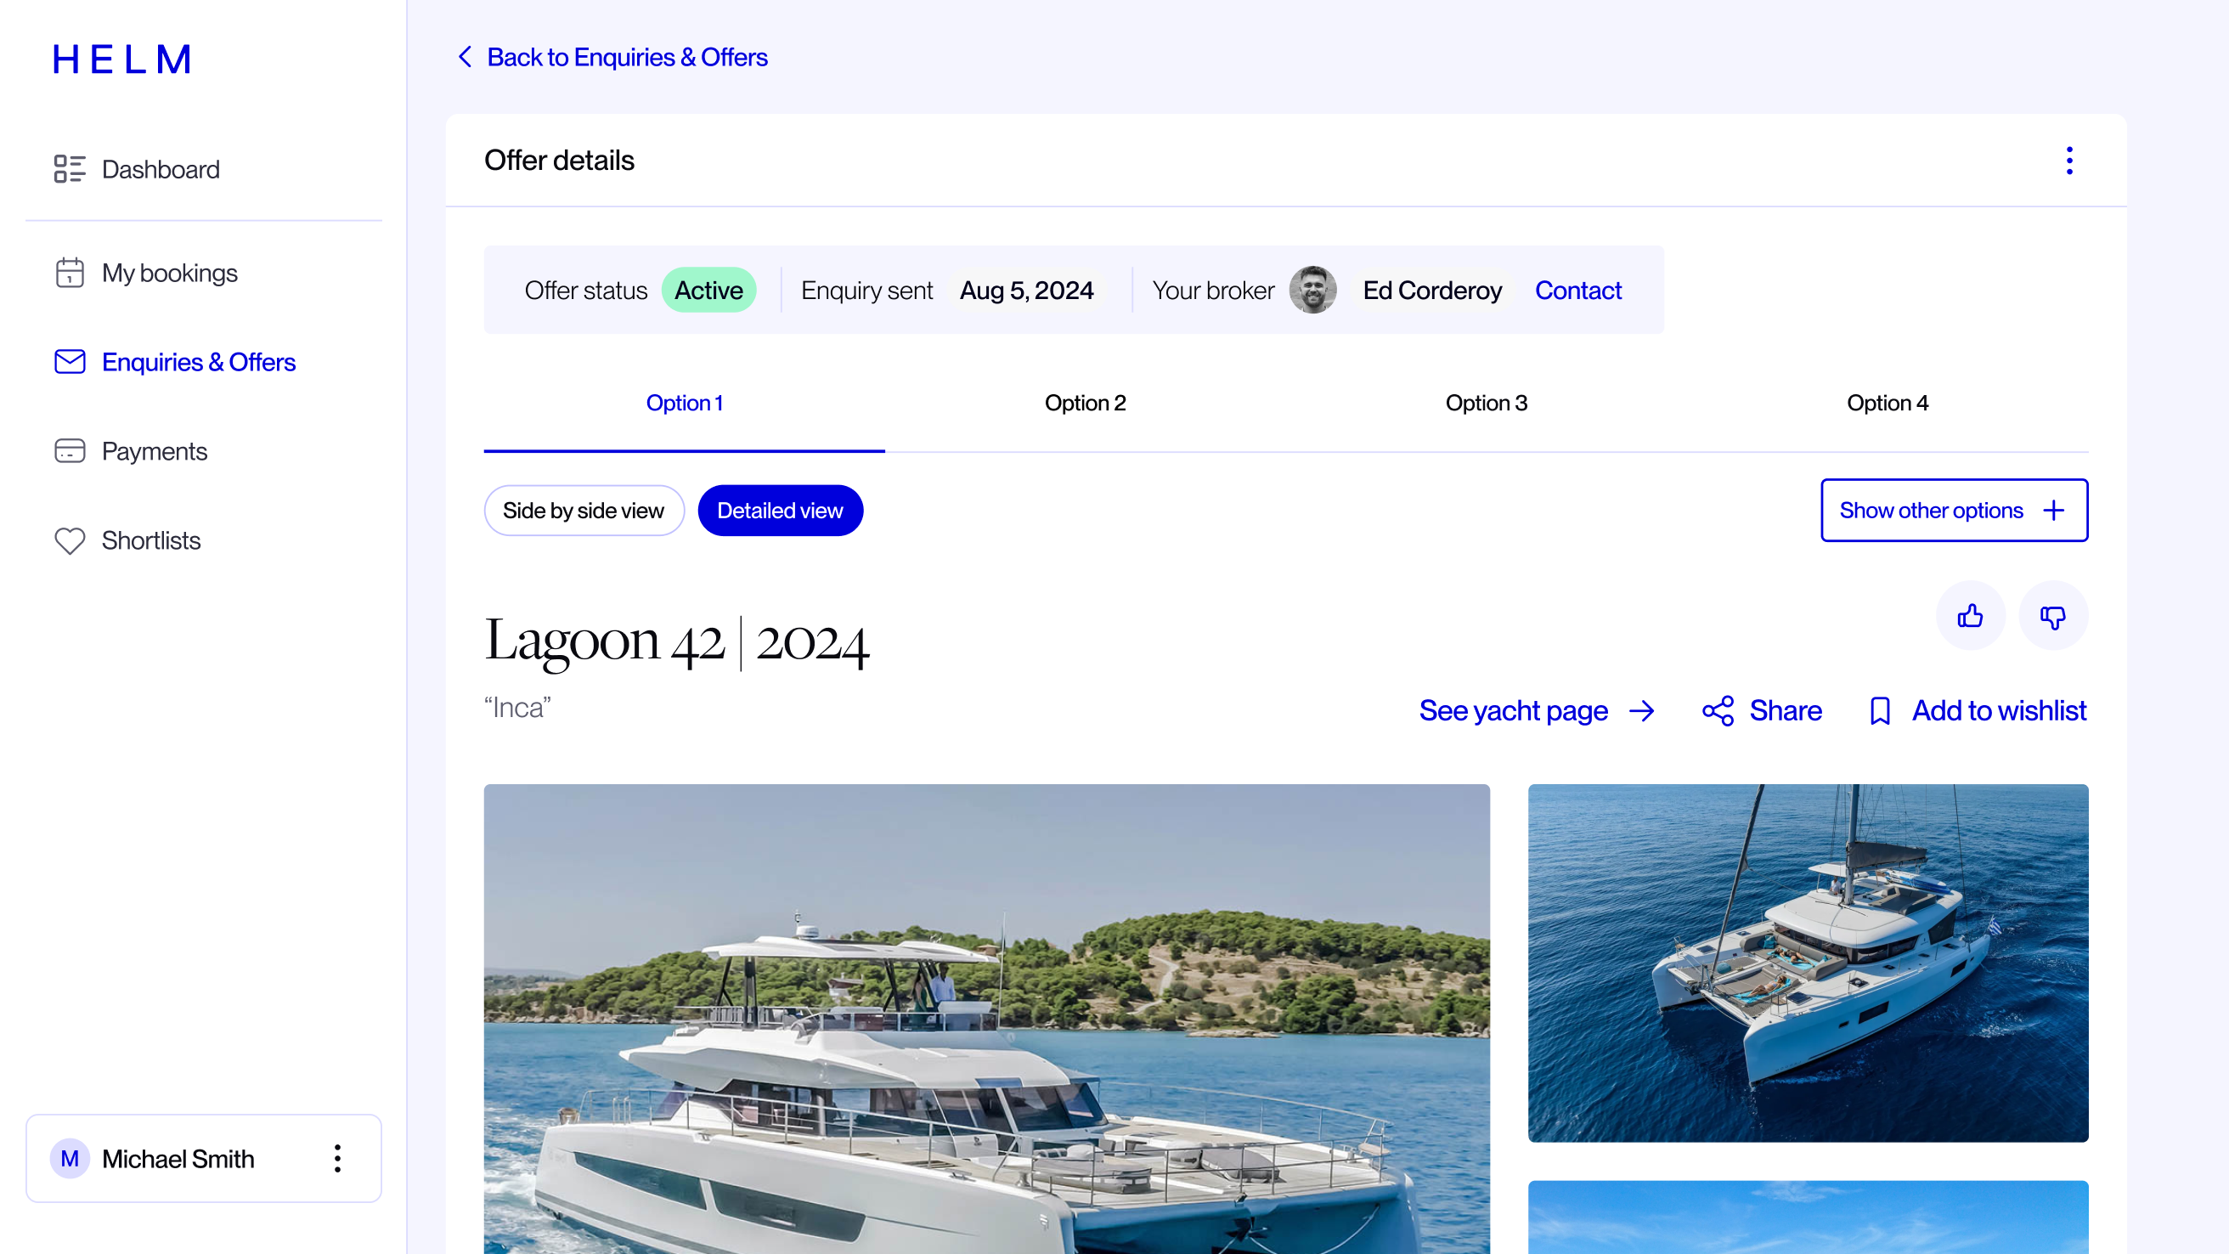This screenshot has height=1254, width=2229.
Task: Expand Show other options
Action: 1954,511
